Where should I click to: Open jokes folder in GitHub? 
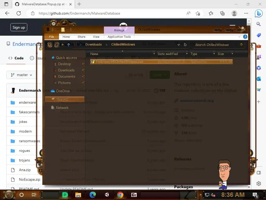click(23, 122)
